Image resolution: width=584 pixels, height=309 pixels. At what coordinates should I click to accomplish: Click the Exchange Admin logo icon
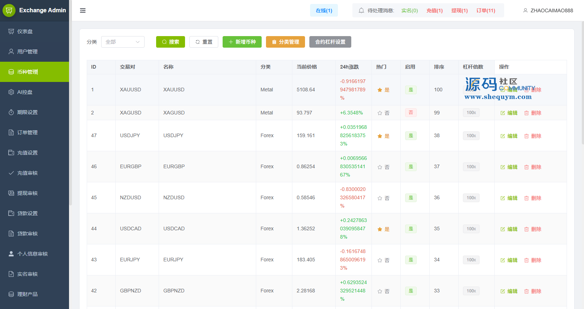coord(9,10)
